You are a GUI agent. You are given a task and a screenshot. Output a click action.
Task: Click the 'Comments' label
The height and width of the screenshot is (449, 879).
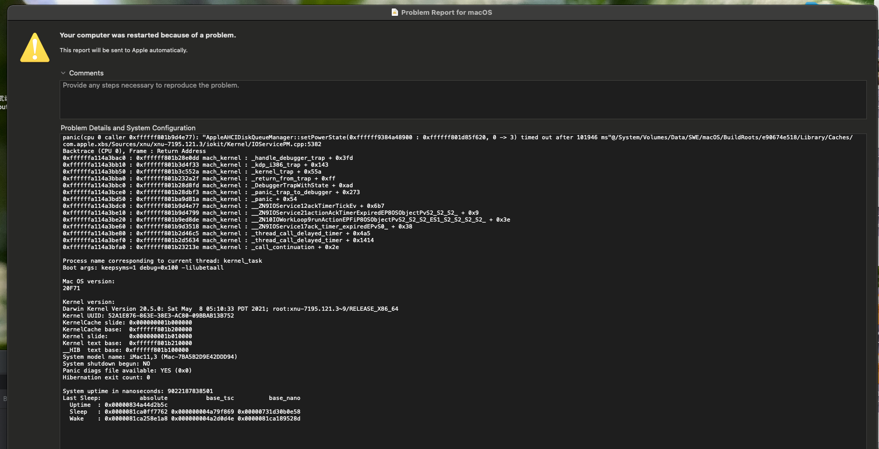(x=86, y=73)
